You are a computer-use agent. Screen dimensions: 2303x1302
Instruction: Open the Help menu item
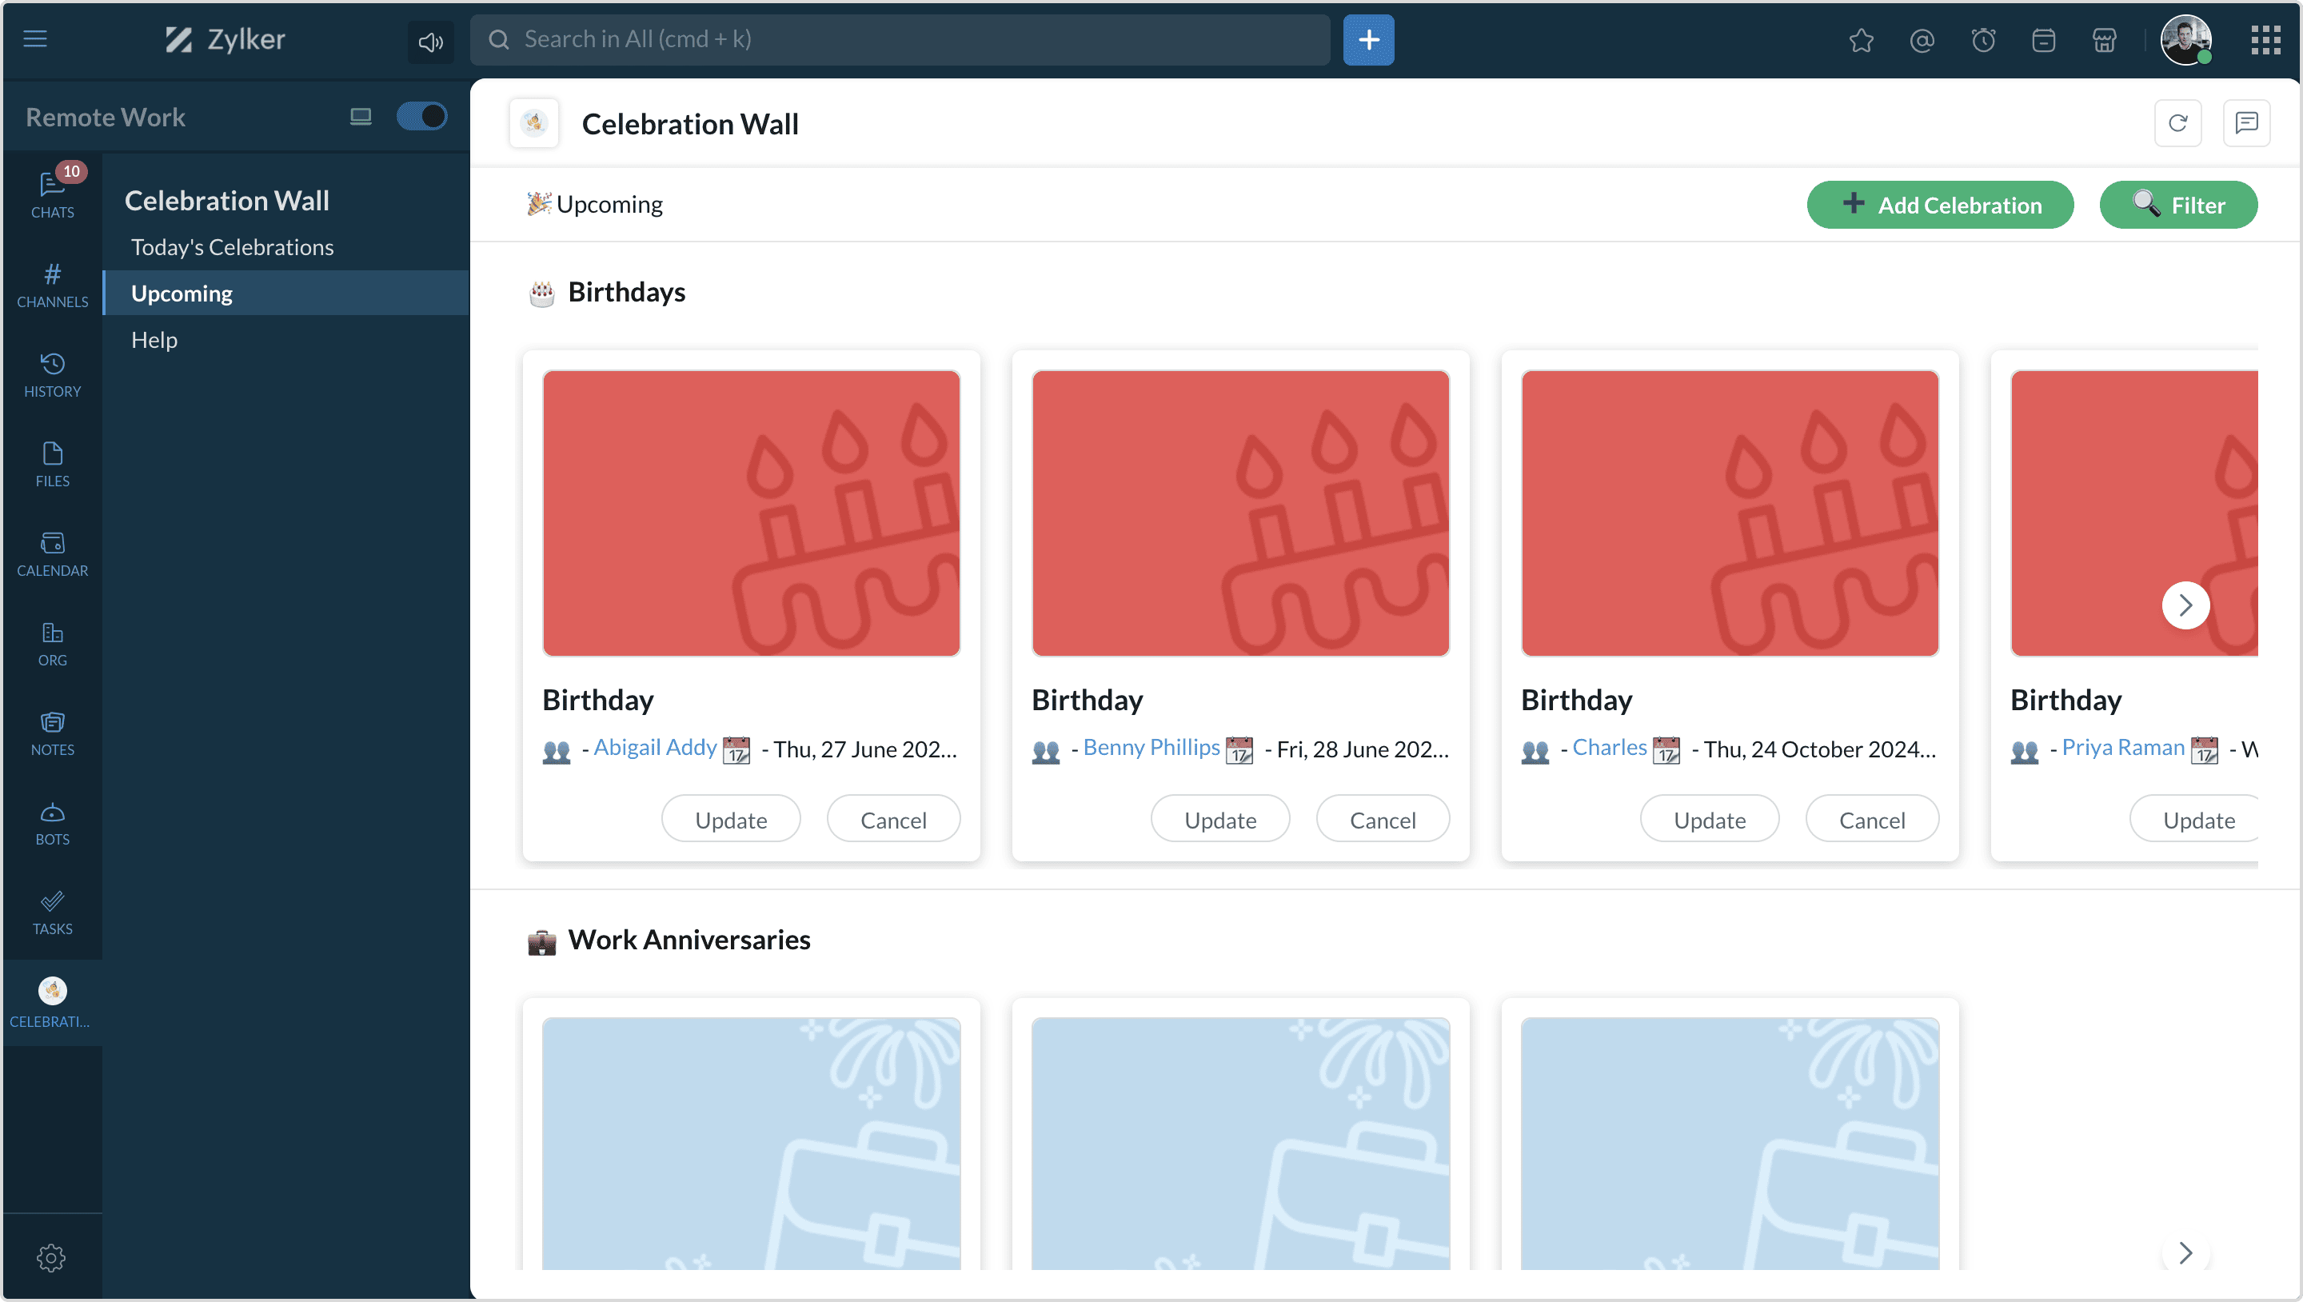(x=154, y=340)
